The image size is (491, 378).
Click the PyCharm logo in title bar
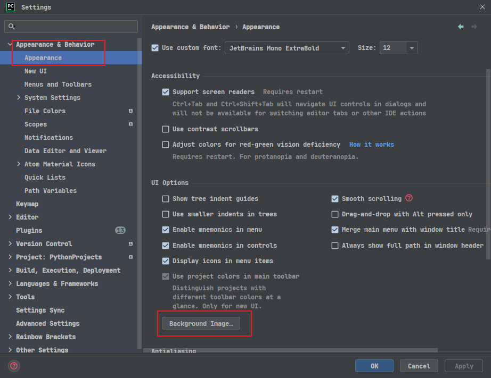point(10,7)
